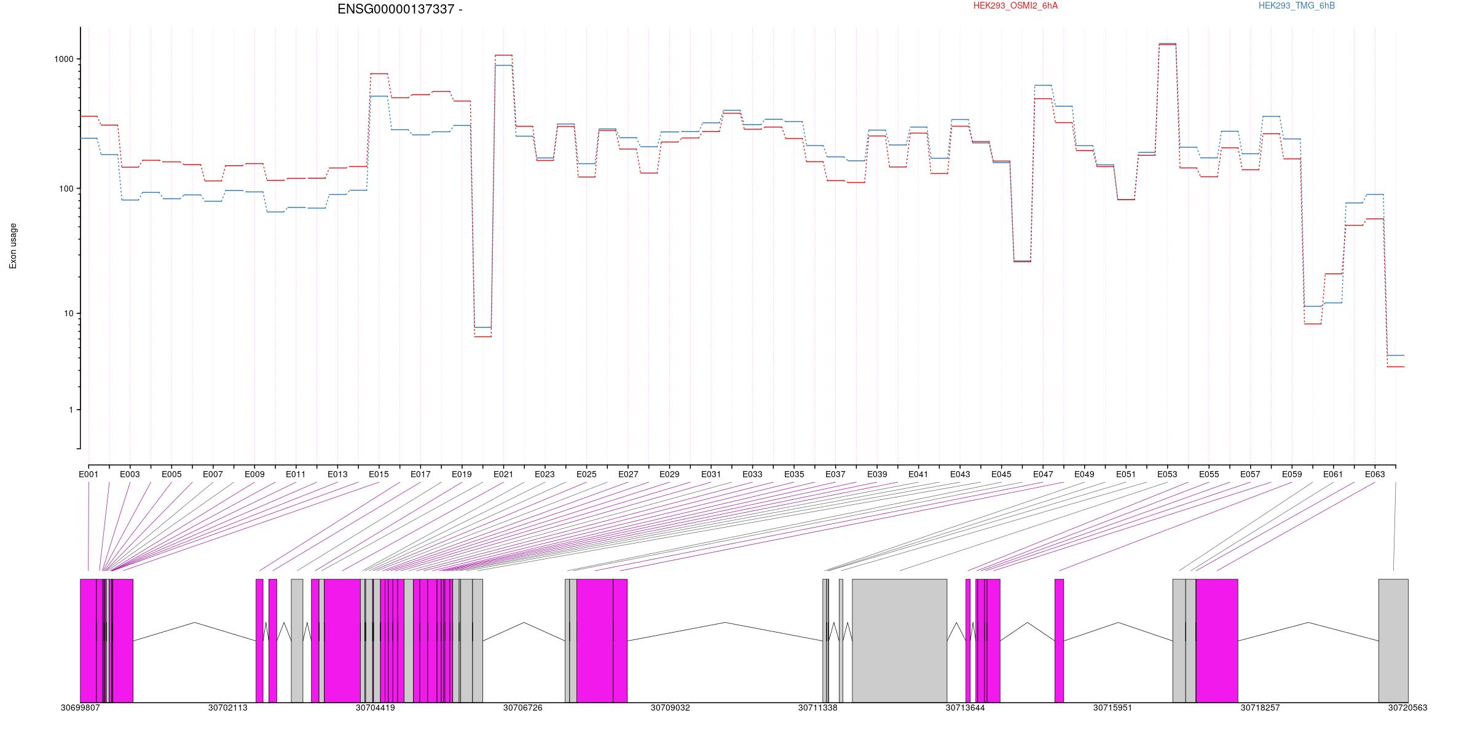The image size is (1475, 737).
Task: Click y-axis value 100
Action: (66, 189)
